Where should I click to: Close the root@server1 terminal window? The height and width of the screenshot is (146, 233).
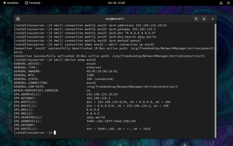click(x=212, y=19)
